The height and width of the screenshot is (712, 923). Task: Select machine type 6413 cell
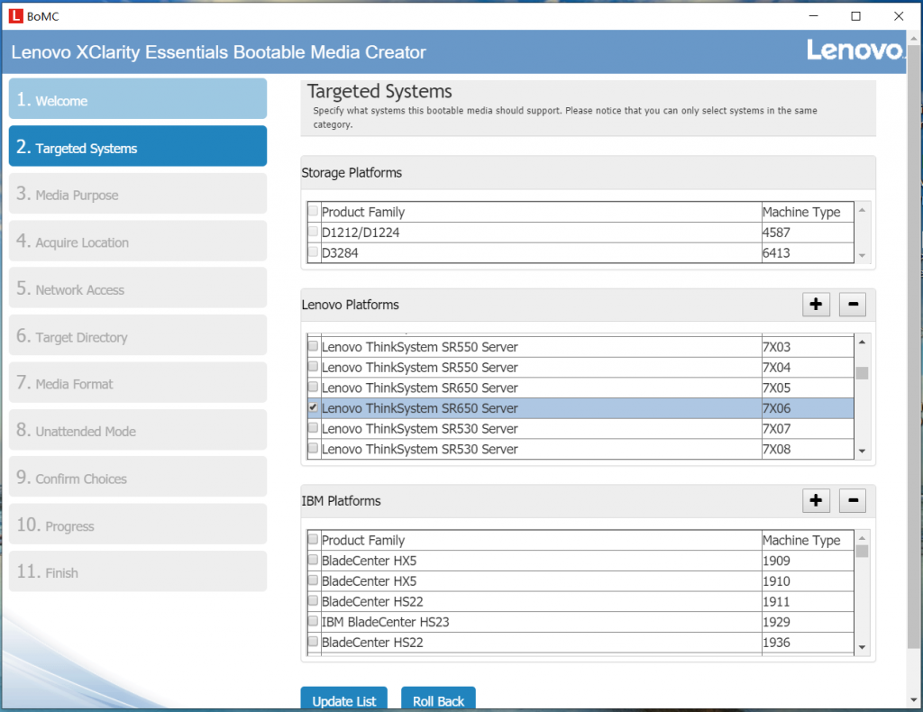[x=808, y=253]
